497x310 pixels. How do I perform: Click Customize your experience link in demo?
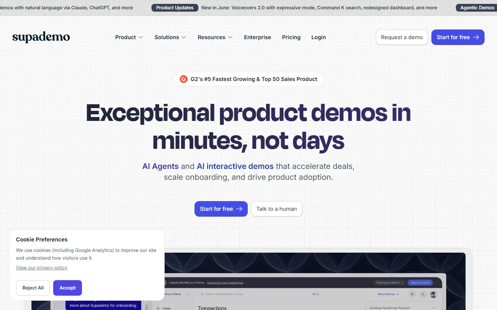point(225,282)
